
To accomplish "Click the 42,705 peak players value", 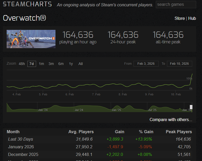I will [184, 147].
